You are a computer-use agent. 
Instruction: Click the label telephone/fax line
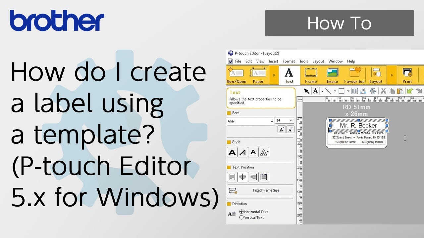(359, 142)
